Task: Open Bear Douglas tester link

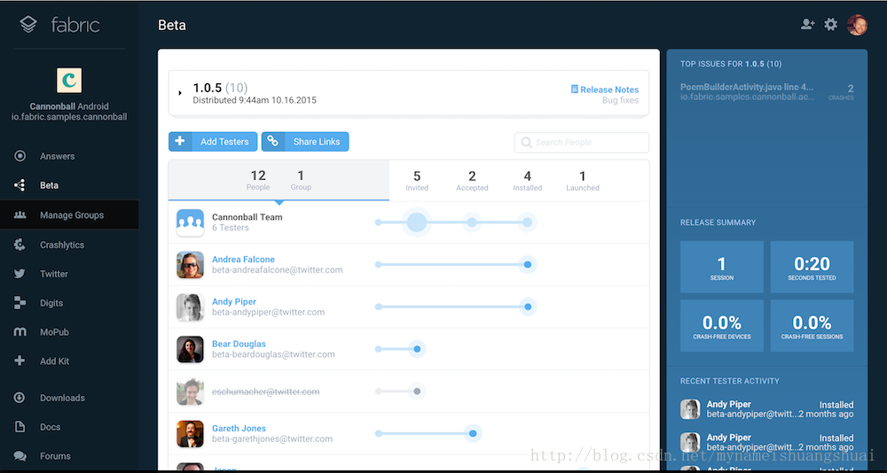Action: click(239, 344)
